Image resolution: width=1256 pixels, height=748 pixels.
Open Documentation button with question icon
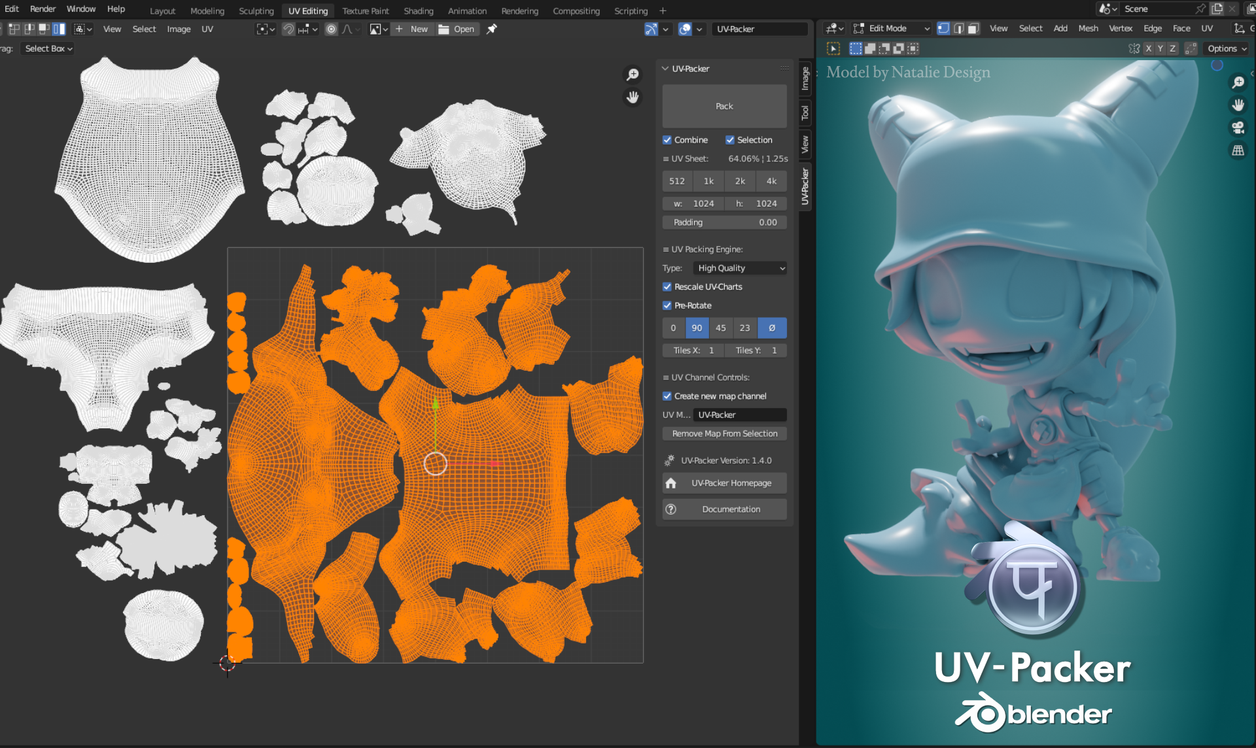click(x=724, y=509)
